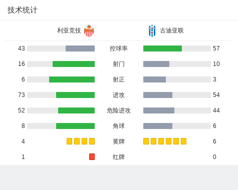Click the green 射门 bar for 利亚竞技
The height and width of the screenshot is (190, 238).
click(x=74, y=64)
